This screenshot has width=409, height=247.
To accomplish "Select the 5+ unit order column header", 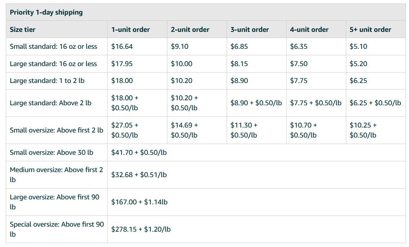I will click(370, 30).
